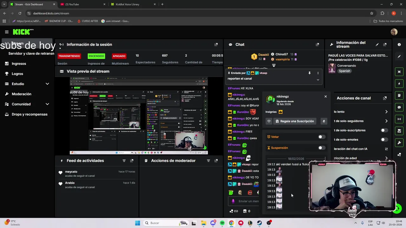Open AI chat moderation external link

coord(386,149)
